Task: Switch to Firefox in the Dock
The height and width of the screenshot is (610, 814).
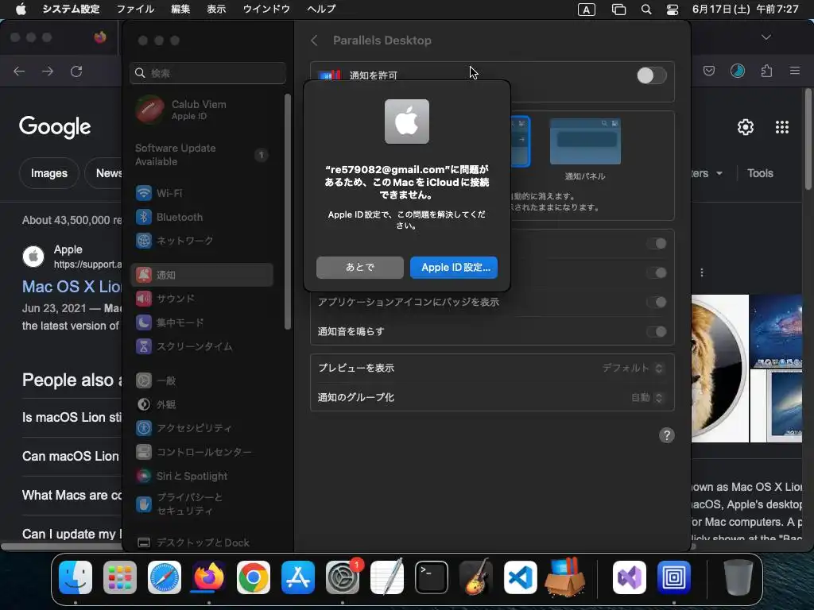Action: (x=209, y=577)
